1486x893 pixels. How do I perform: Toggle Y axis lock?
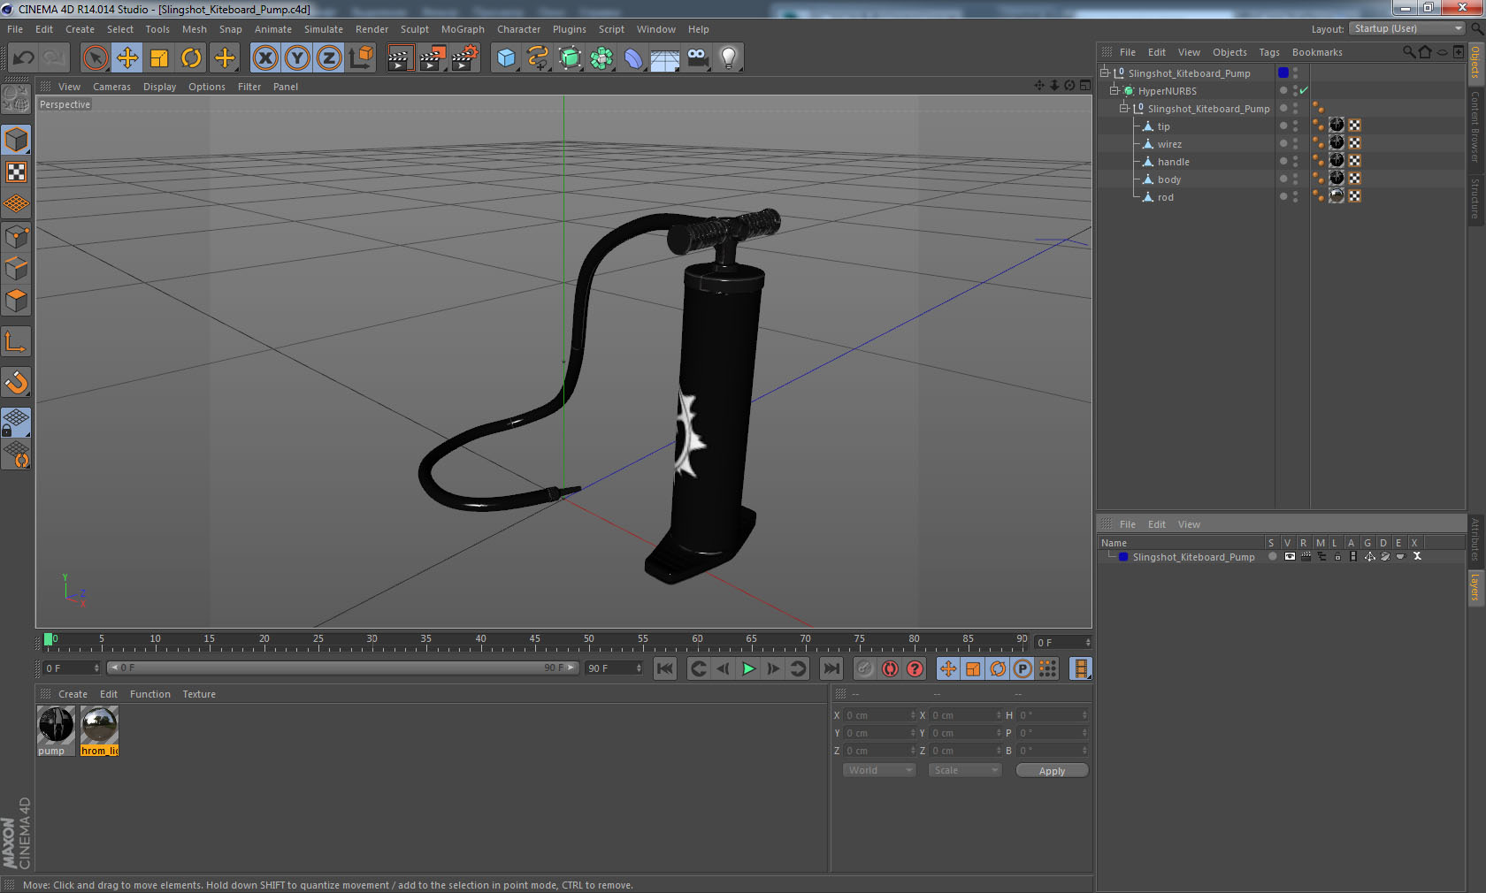(x=297, y=58)
